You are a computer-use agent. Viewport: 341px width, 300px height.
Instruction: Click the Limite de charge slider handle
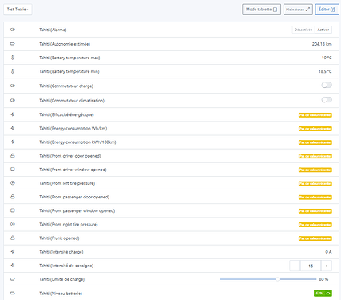pyautogui.click(x=277, y=279)
